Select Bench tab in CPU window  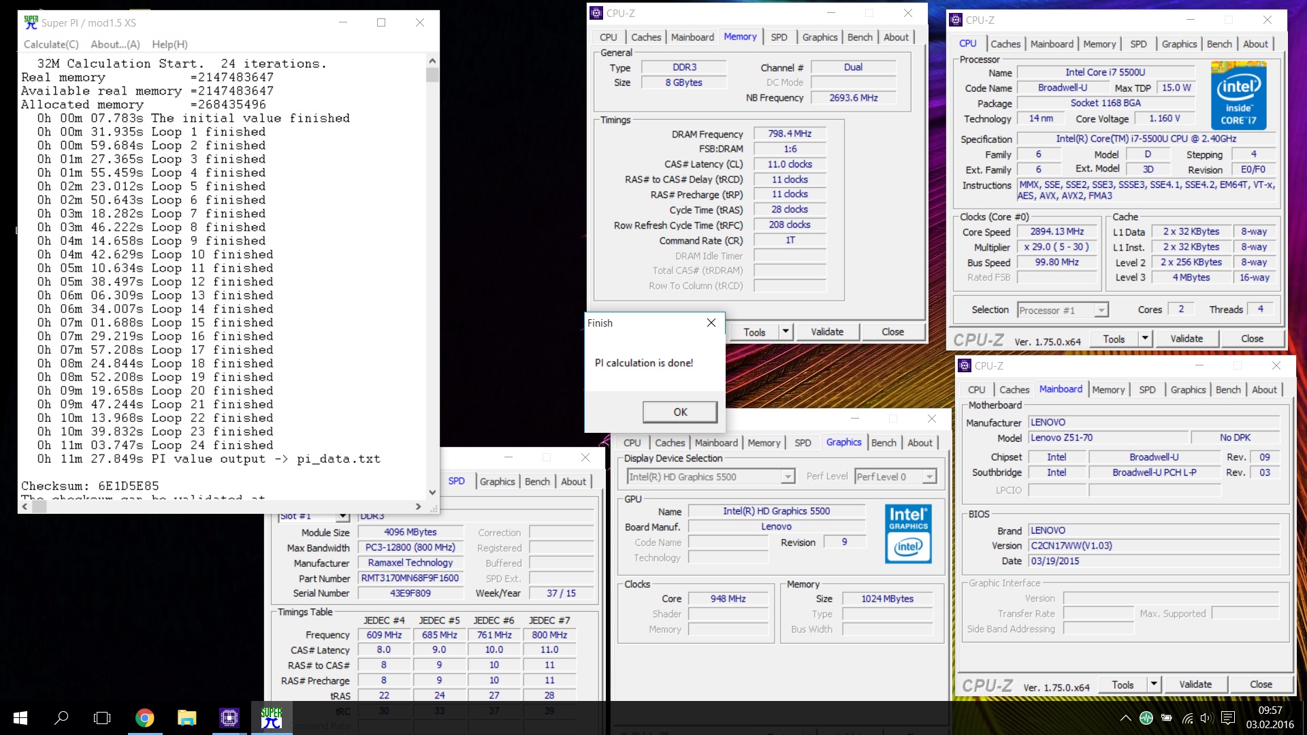coord(1219,44)
